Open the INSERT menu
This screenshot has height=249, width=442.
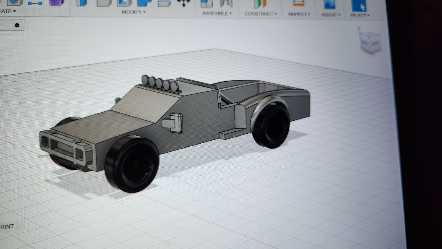tap(330, 15)
